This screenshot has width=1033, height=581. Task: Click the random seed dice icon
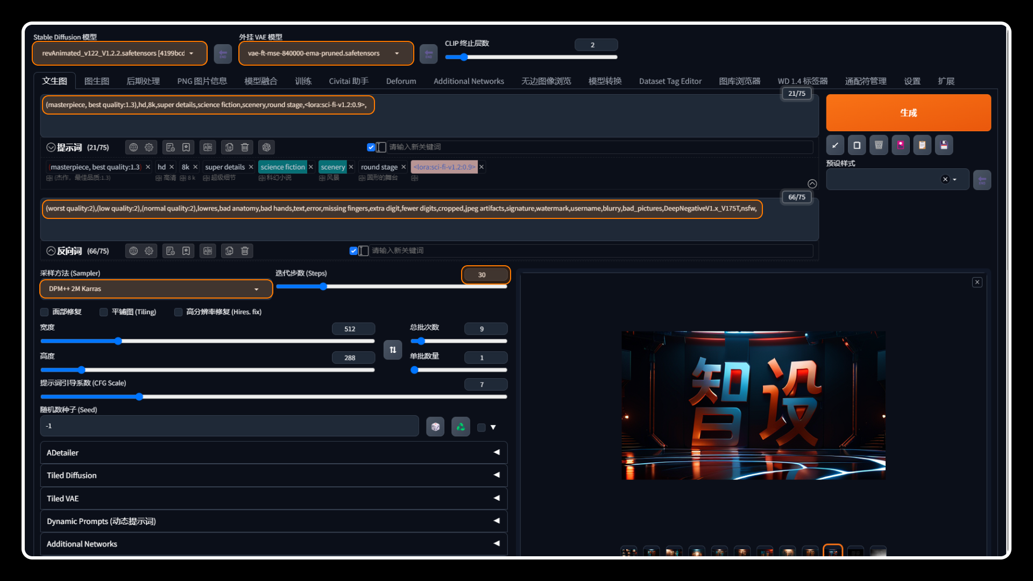click(436, 427)
